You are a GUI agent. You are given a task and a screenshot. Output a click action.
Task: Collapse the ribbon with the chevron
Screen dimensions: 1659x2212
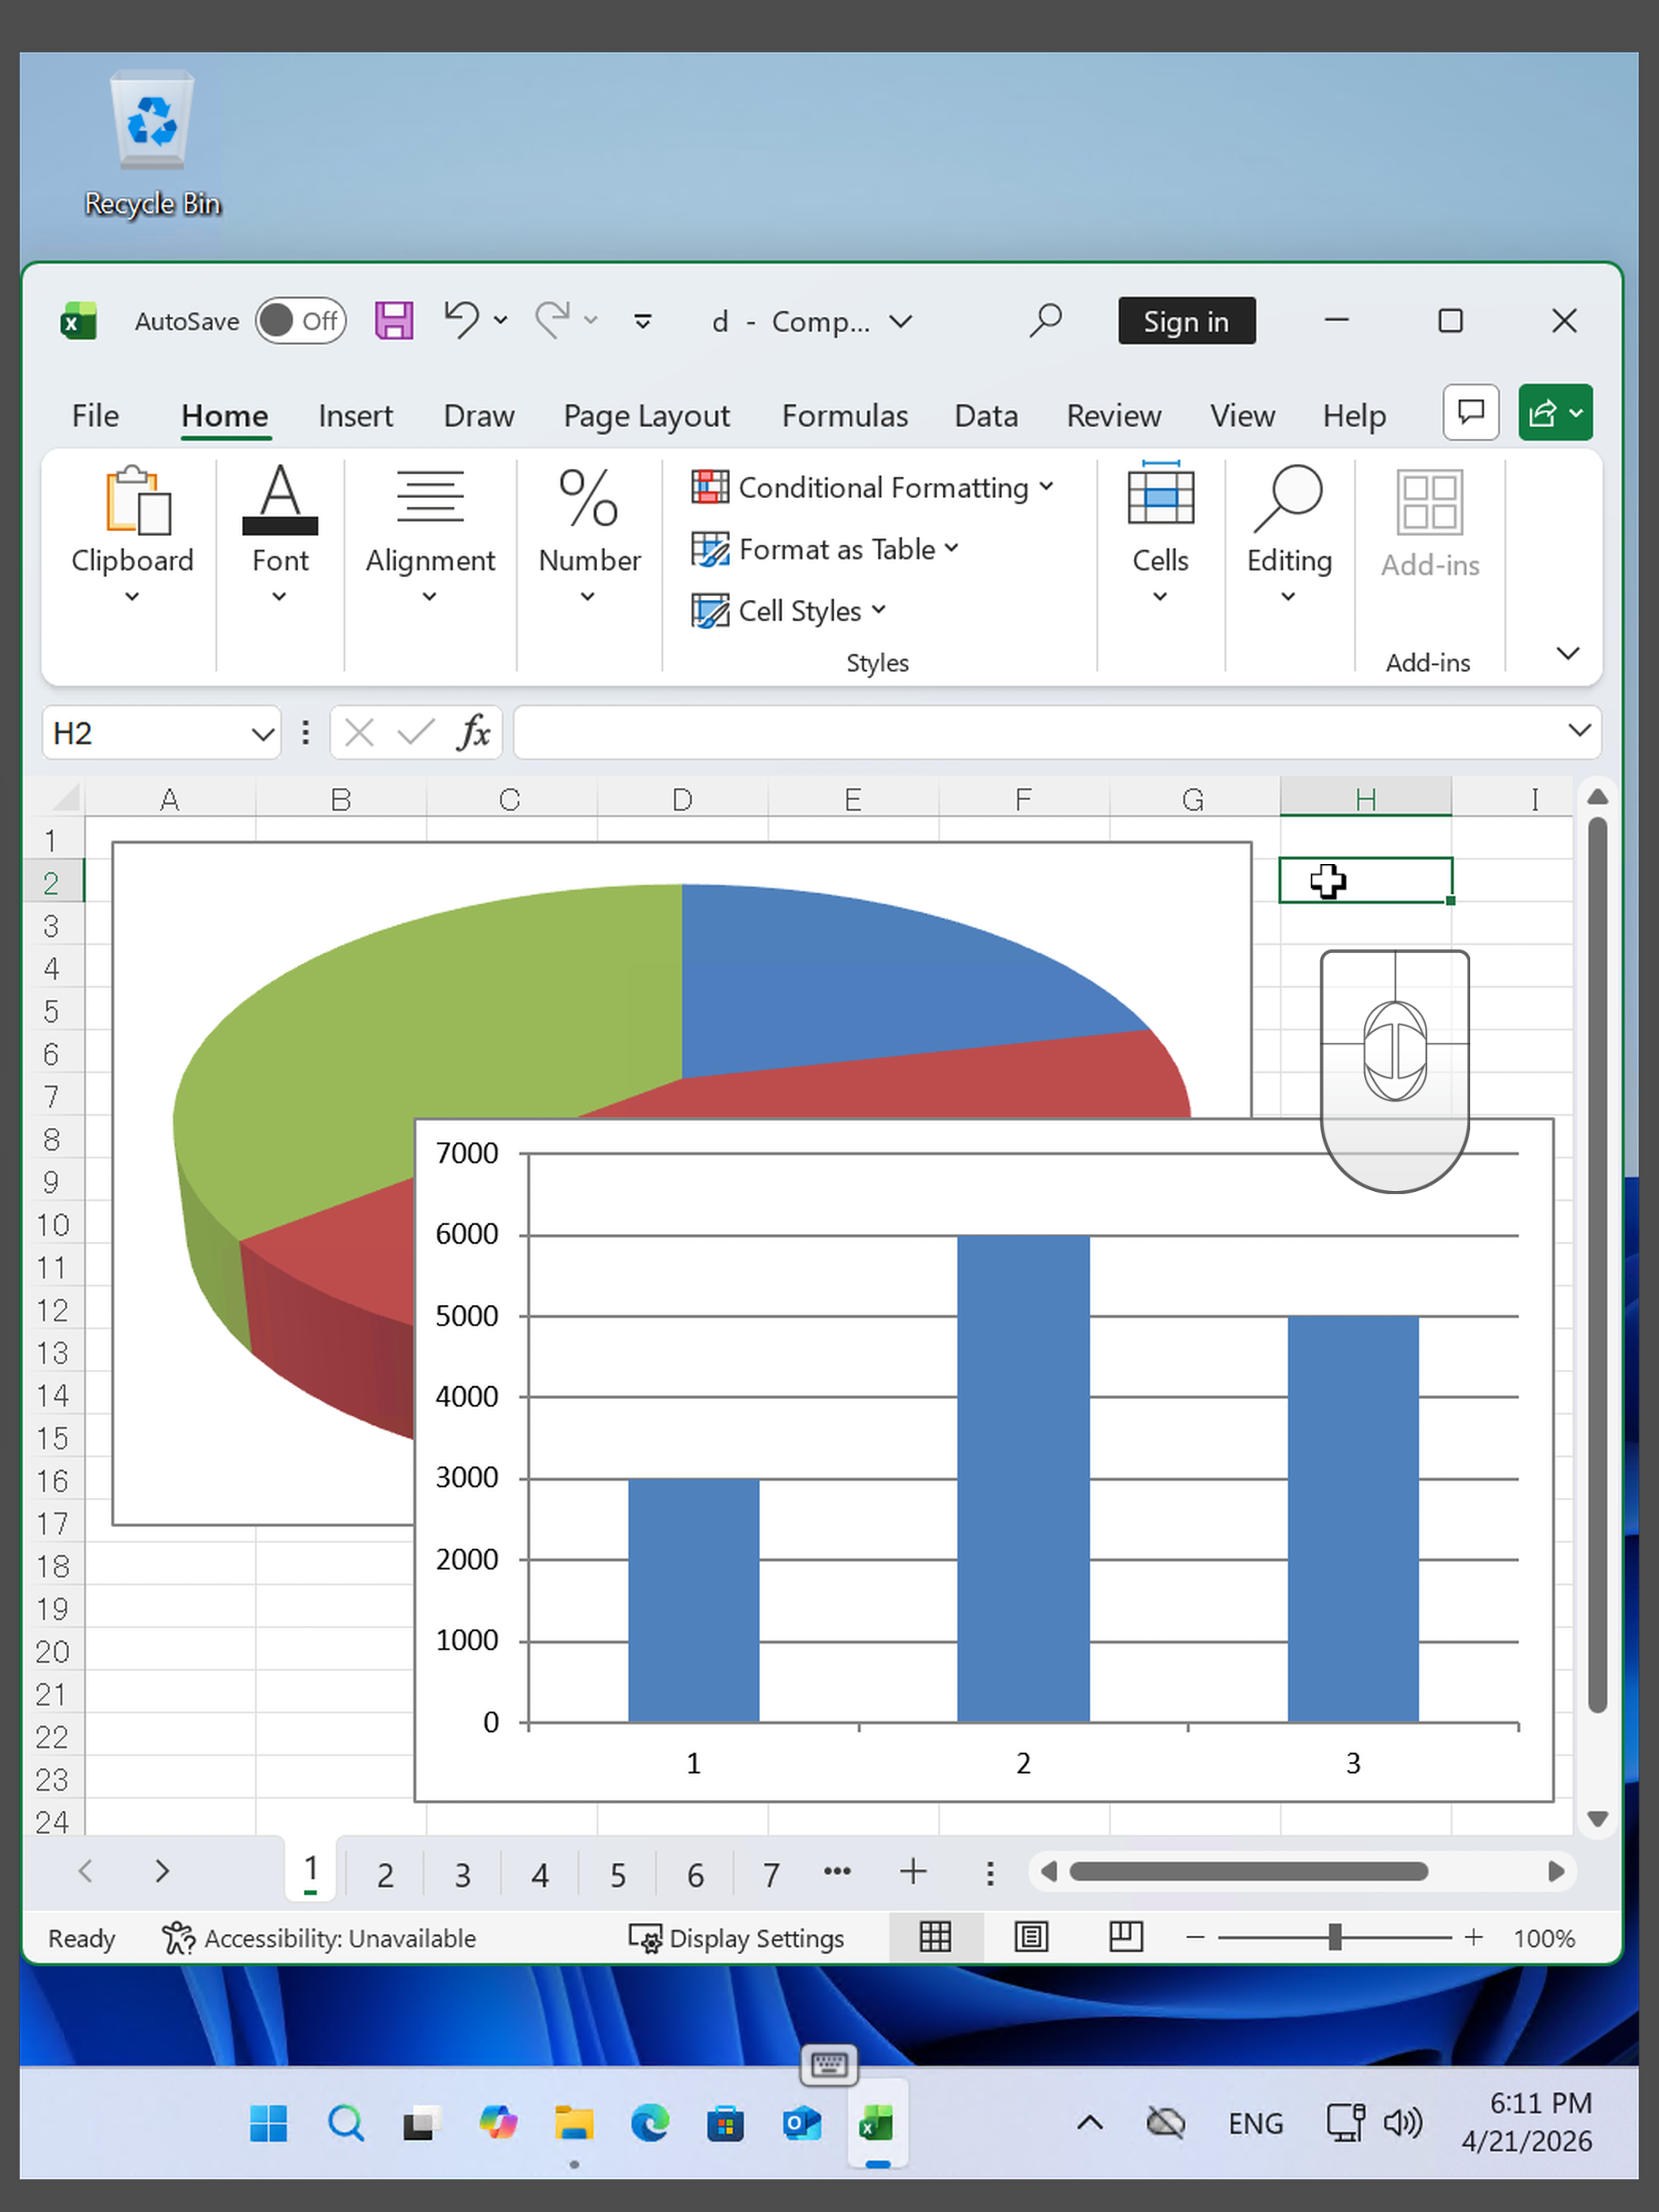point(1568,654)
